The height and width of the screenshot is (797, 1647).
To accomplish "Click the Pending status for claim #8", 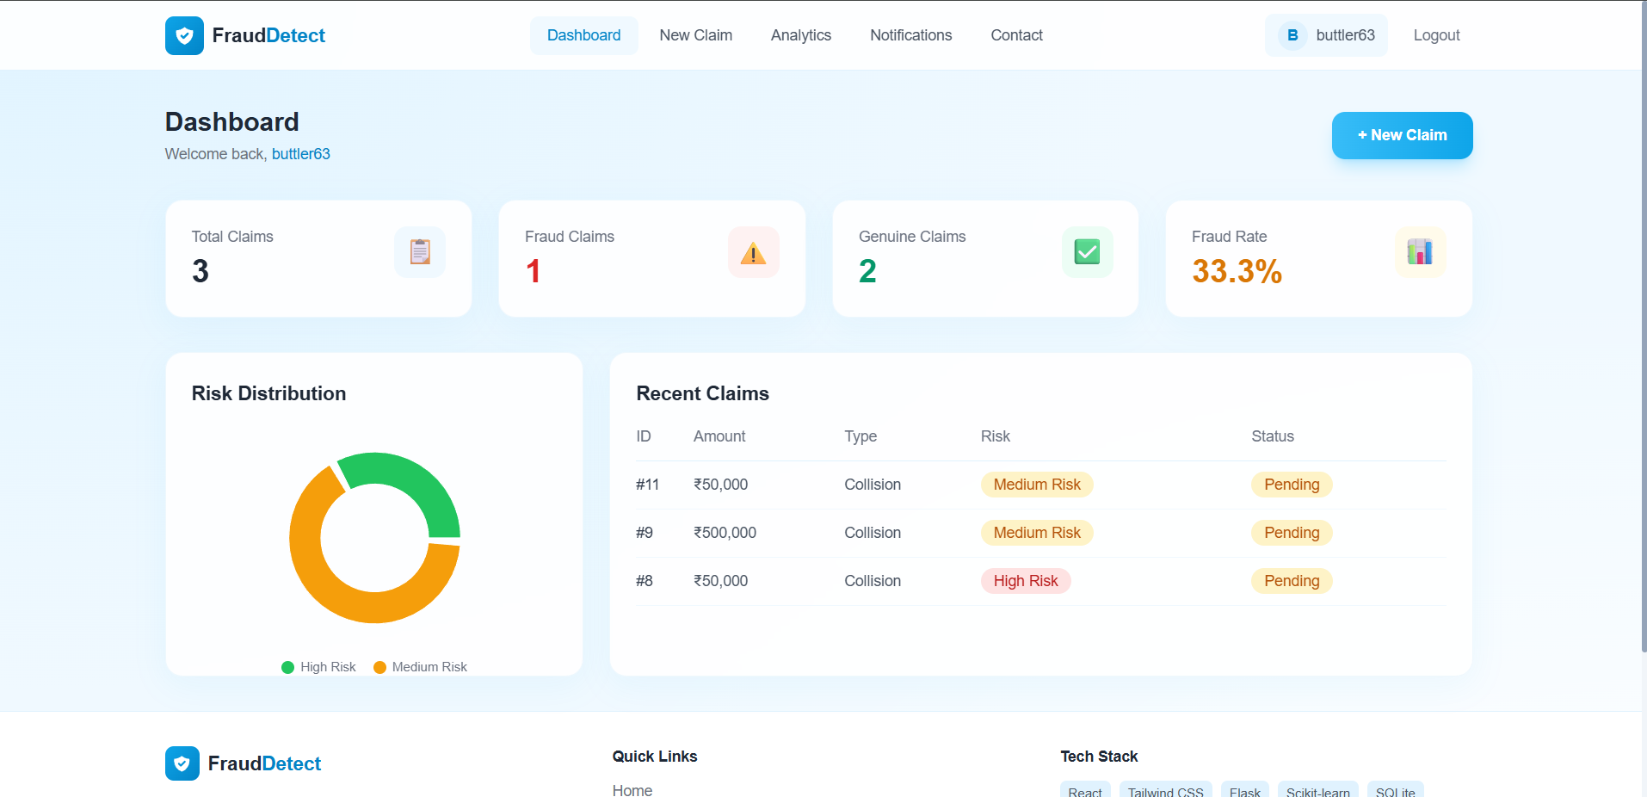I will (1292, 581).
